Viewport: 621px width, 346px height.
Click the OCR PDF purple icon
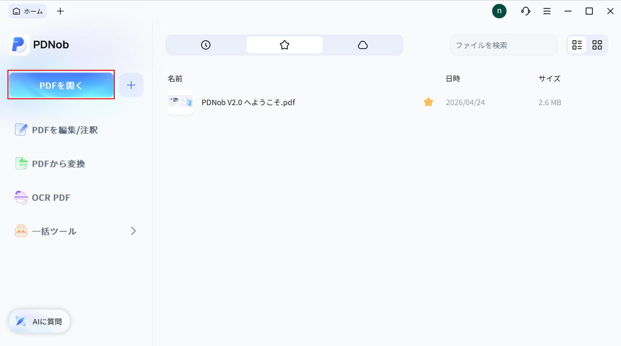(21, 197)
